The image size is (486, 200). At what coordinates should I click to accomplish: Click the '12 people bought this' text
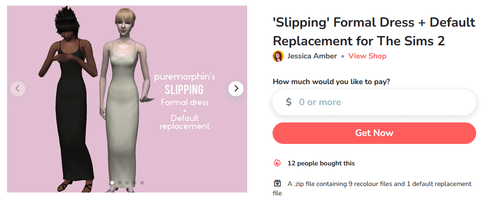[x=321, y=163]
